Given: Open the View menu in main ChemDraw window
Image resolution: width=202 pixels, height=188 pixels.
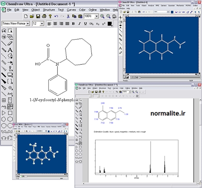Looking at the screenshot, I should coord(25,10).
